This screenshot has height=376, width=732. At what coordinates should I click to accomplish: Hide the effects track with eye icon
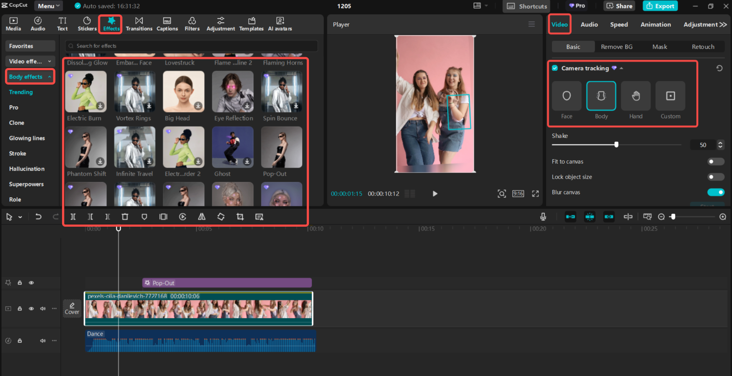31,283
